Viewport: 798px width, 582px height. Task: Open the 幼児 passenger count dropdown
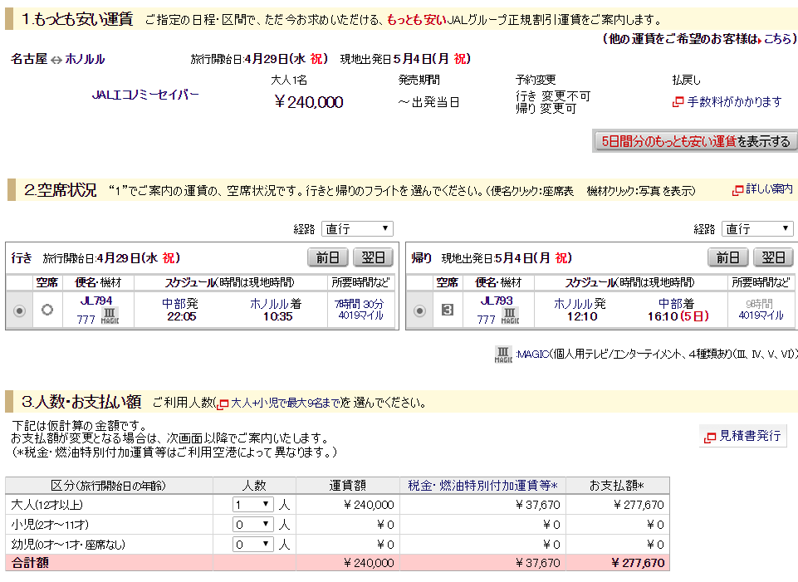(253, 545)
